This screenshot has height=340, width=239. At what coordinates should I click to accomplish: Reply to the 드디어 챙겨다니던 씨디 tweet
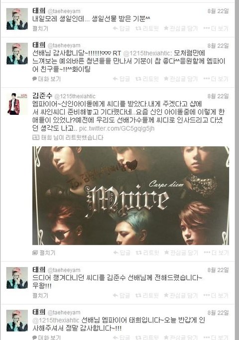[121, 296]
